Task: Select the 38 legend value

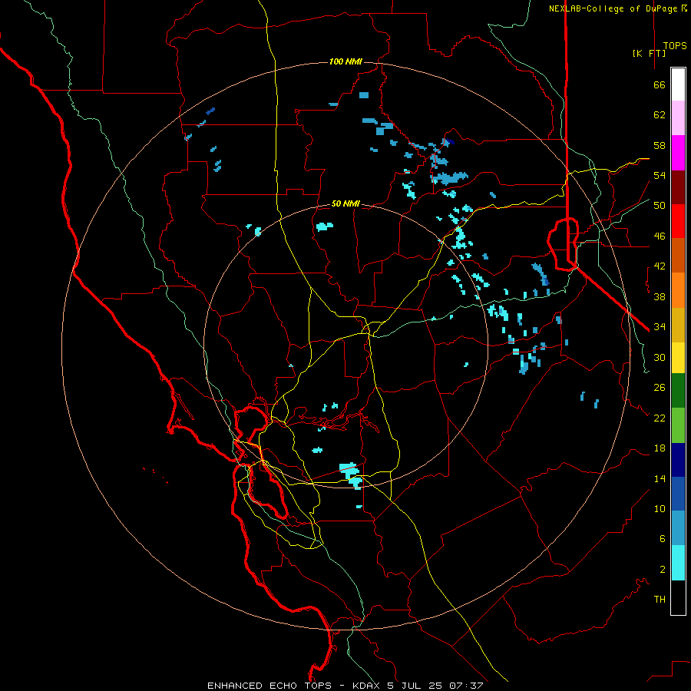Action: point(660,296)
